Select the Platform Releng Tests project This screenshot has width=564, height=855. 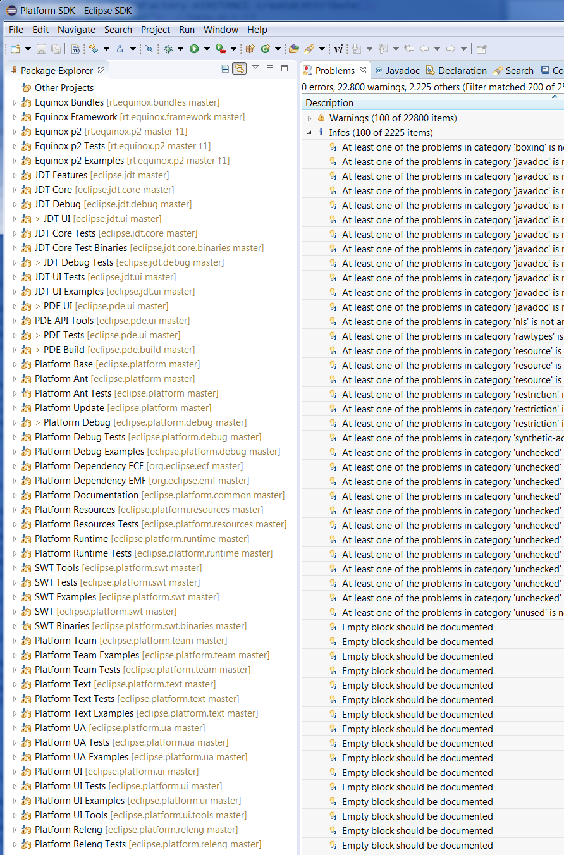148,844
